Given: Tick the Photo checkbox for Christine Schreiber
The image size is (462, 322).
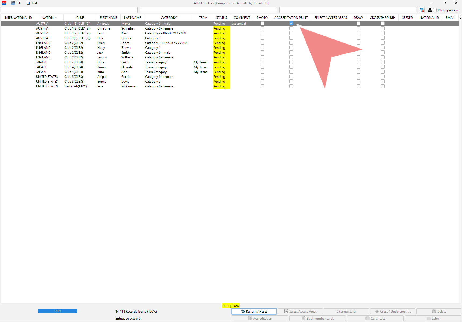Looking at the screenshot, I should (262, 28).
